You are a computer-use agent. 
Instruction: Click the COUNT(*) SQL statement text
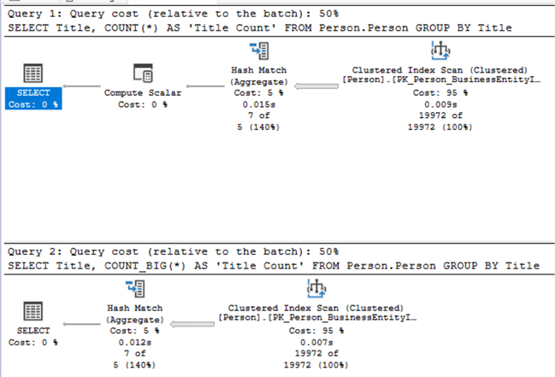coord(260,27)
